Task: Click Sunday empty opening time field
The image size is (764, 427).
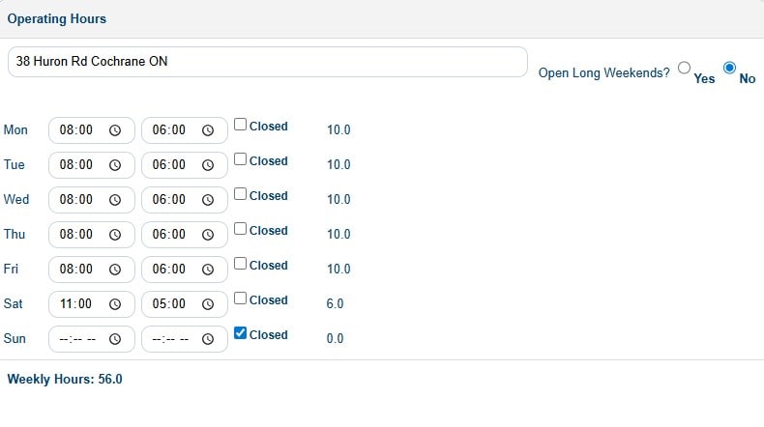Action: (x=77, y=339)
